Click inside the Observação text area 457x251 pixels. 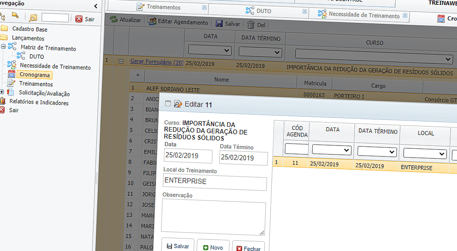pos(213,217)
